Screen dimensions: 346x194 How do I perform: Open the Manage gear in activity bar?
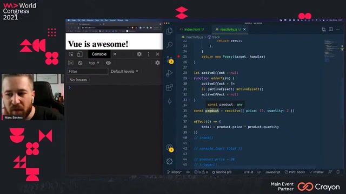point(169,162)
